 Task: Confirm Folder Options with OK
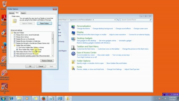click(x=30, y=66)
